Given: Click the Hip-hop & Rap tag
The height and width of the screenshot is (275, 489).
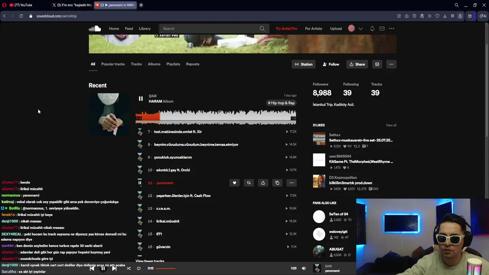Looking at the screenshot, I should coord(282,103).
